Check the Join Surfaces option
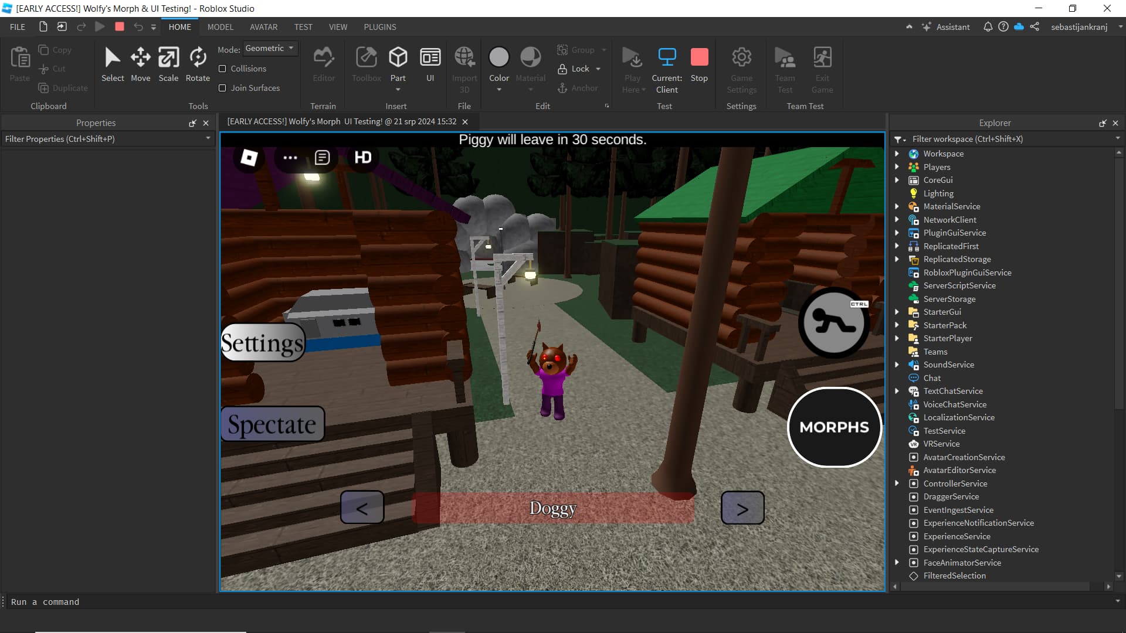The height and width of the screenshot is (633, 1126). pos(223,88)
